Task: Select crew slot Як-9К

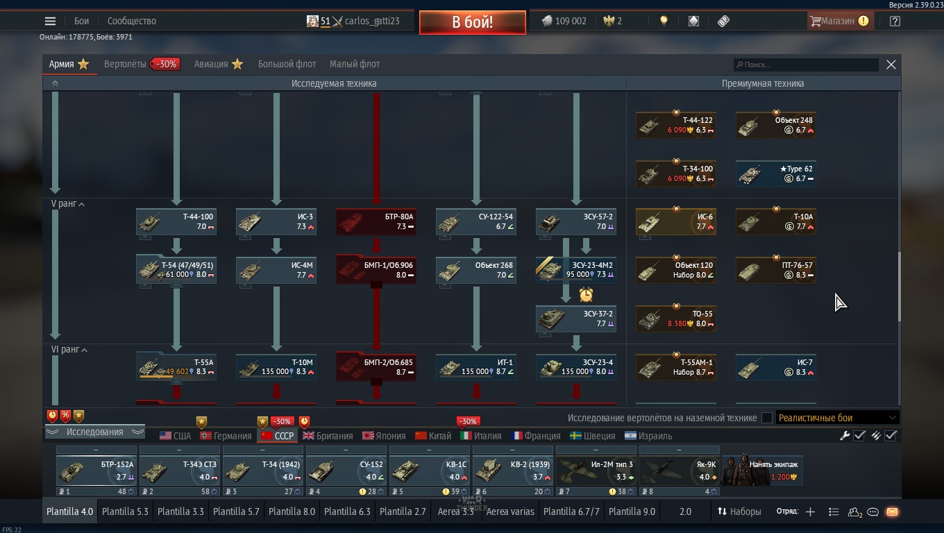Action: pyautogui.click(x=680, y=471)
